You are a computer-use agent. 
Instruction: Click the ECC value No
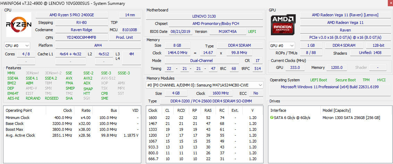click(x=256, y=93)
